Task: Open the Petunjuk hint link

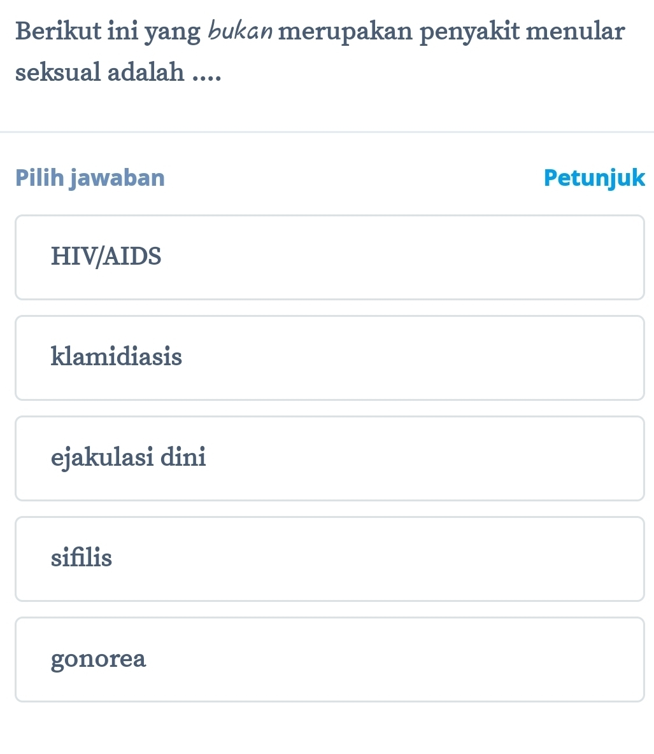Action: click(595, 178)
